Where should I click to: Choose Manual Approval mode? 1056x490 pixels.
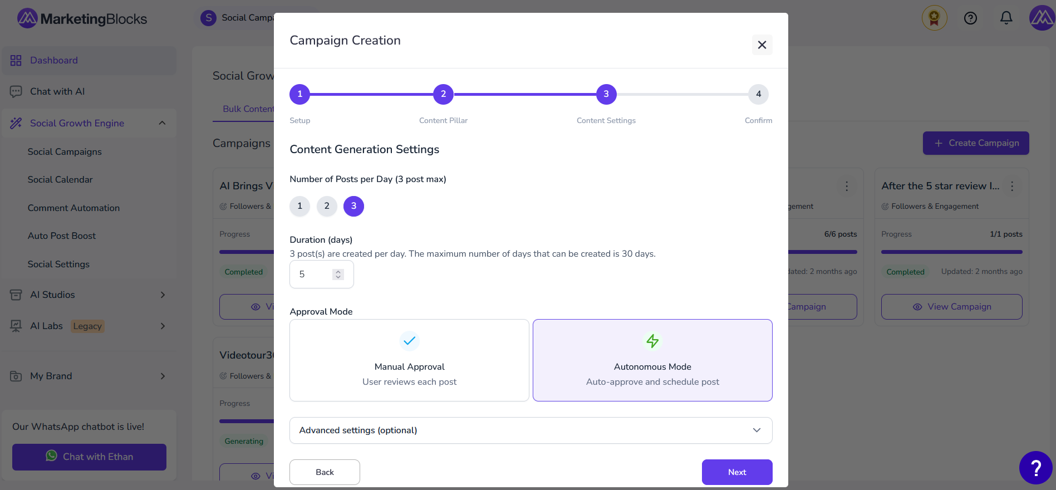409,360
